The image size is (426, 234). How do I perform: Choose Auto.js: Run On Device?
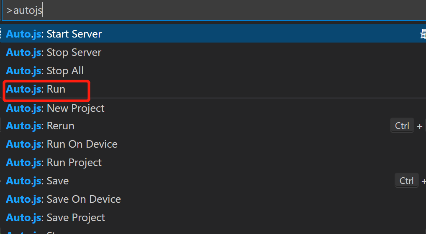[x=213, y=144]
